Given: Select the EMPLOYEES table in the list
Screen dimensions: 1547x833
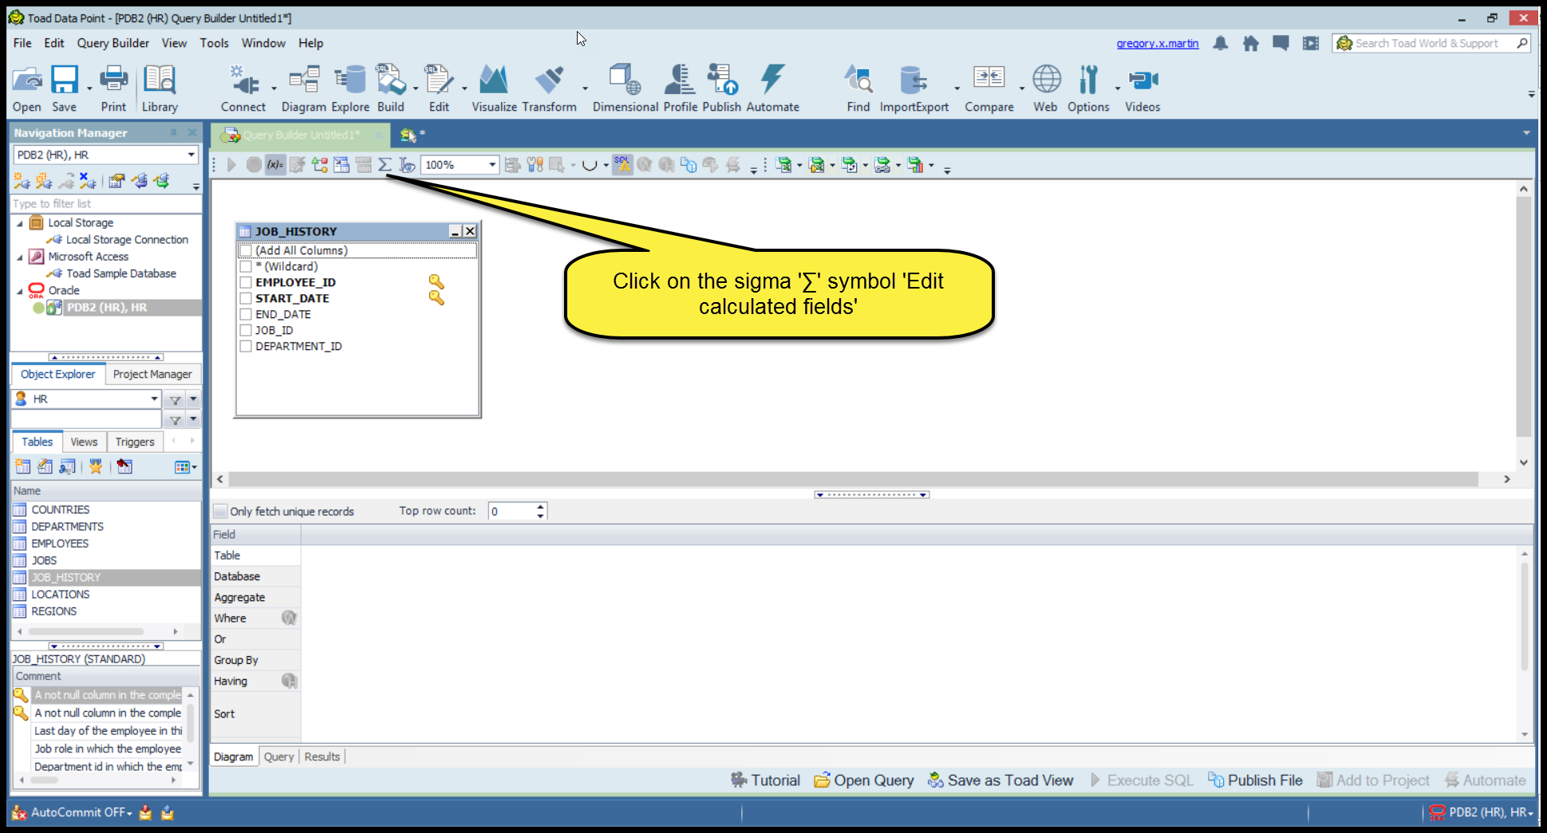Looking at the screenshot, I should (60, 544).
